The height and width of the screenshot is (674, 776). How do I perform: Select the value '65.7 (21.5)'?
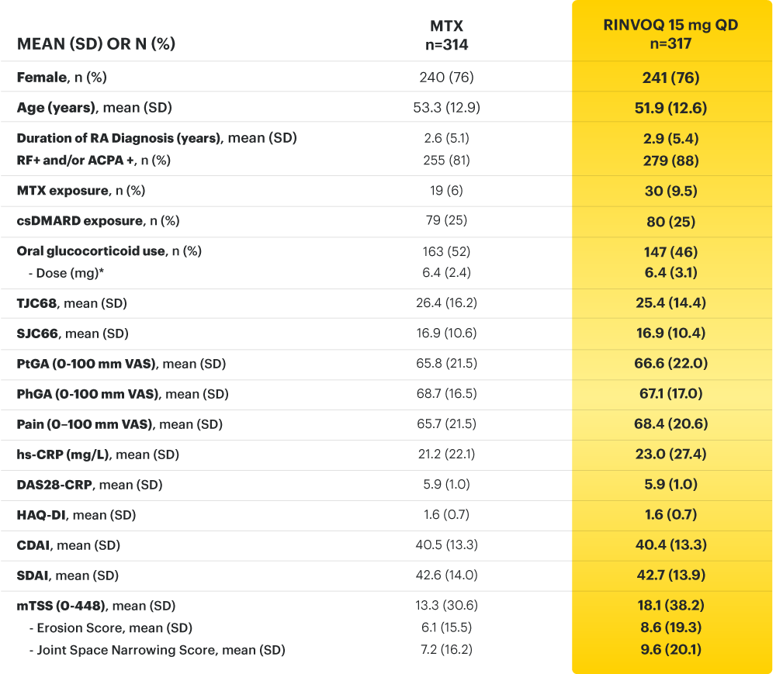coord(446,423)
